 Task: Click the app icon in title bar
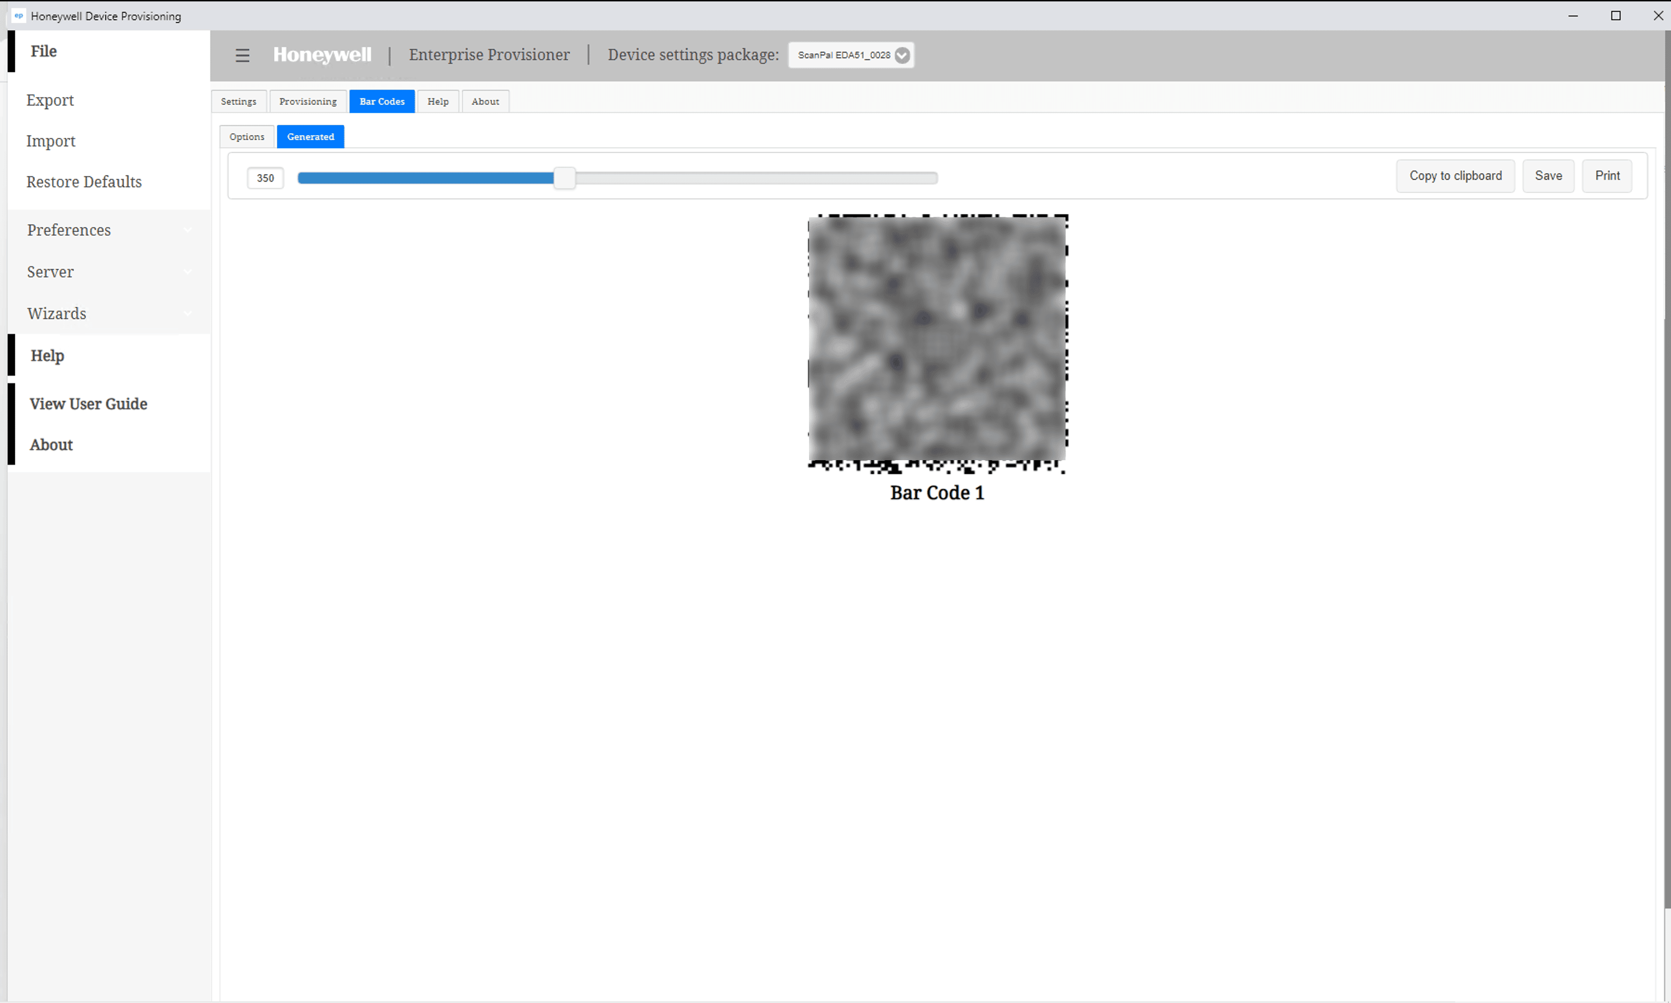[x=18, y=15]
